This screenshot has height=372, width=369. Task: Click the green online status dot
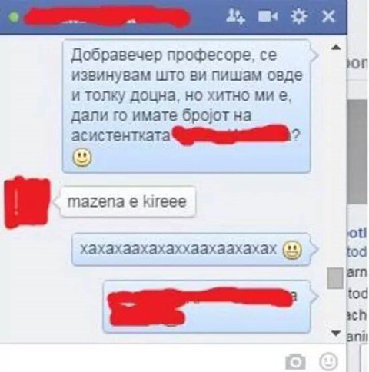point(14,17)
